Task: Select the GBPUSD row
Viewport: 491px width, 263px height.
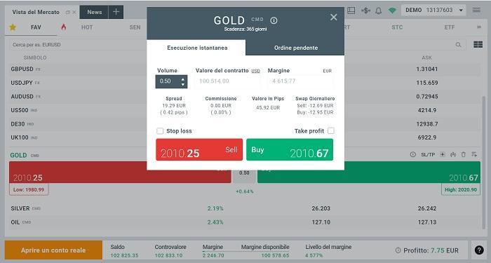Action: [x=245, y=69]
